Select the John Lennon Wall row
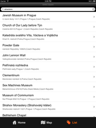The image size is (96, 128). [x=48, y=57]
